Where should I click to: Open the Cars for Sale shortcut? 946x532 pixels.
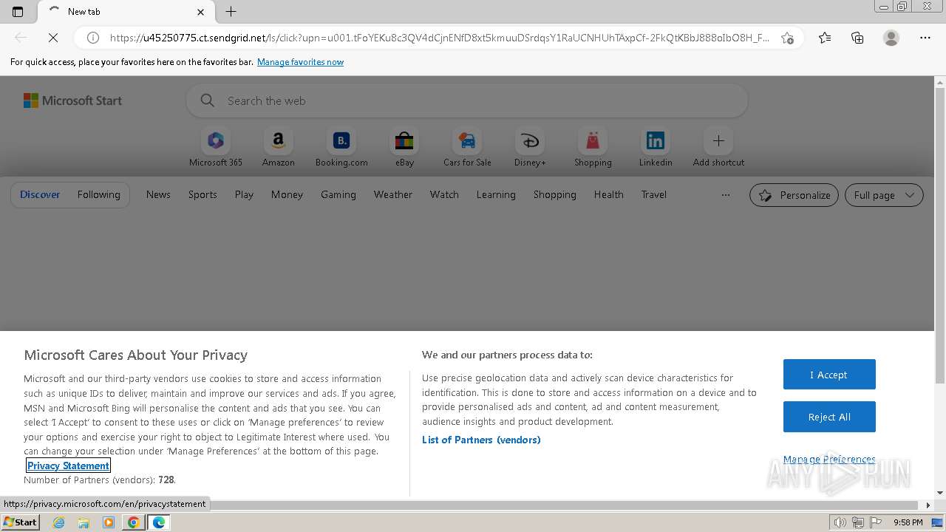[x=467, y=148]
